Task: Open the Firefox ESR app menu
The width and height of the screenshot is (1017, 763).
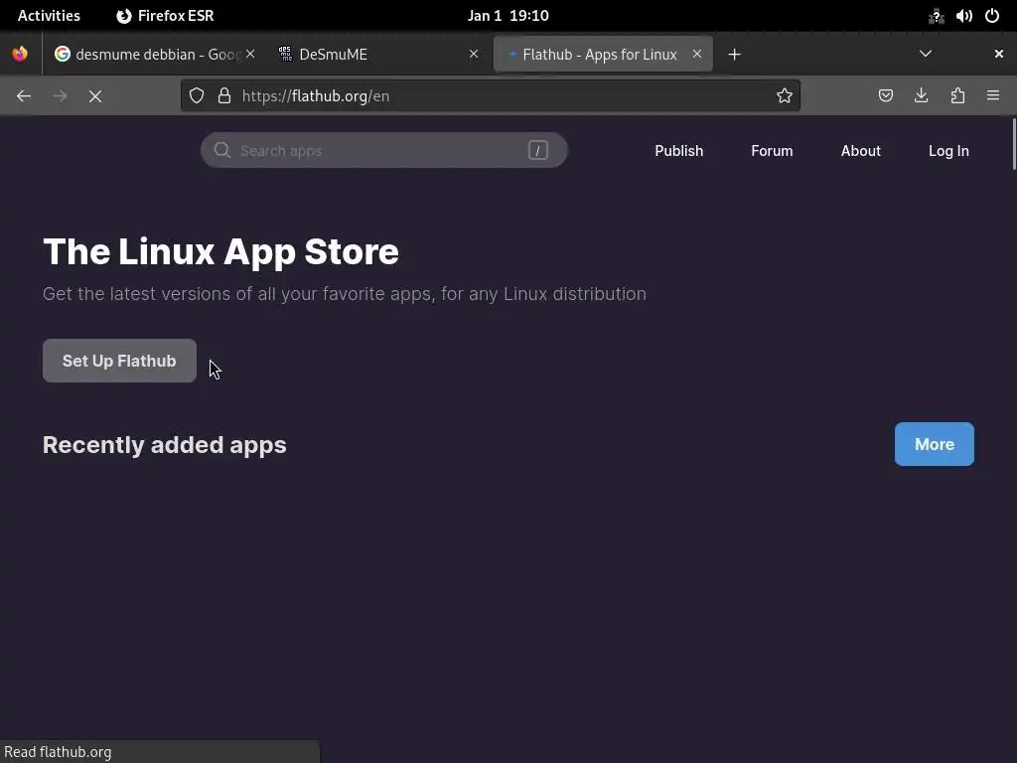Action: (165, 16)
